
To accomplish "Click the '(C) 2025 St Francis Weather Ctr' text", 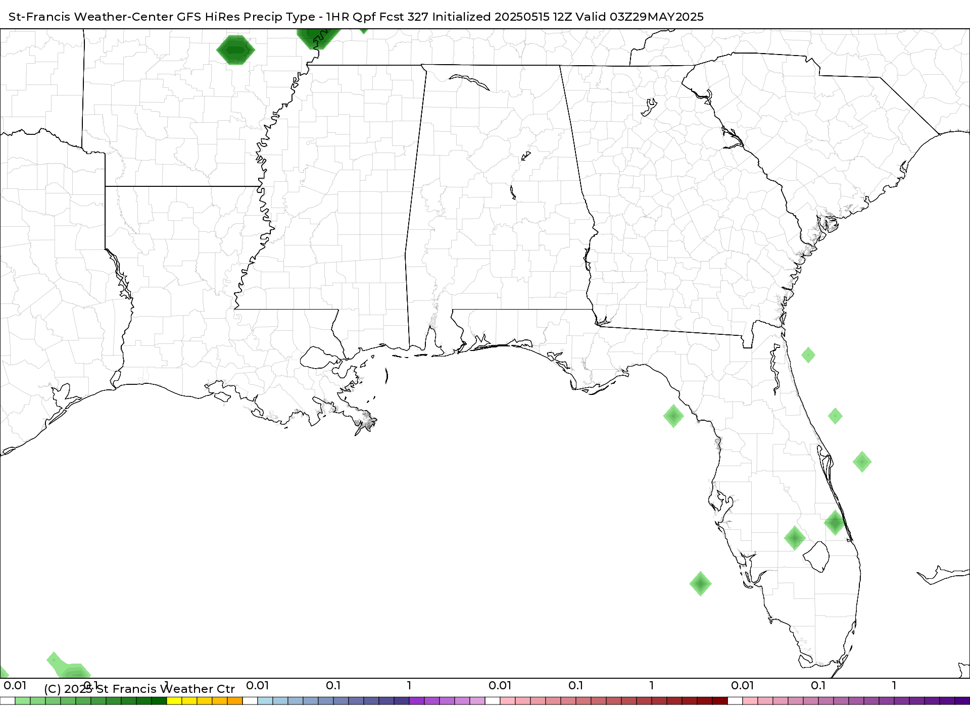I will coord(139,689).
